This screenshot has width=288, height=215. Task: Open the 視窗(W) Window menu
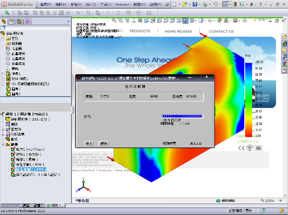tap(140, 4)
